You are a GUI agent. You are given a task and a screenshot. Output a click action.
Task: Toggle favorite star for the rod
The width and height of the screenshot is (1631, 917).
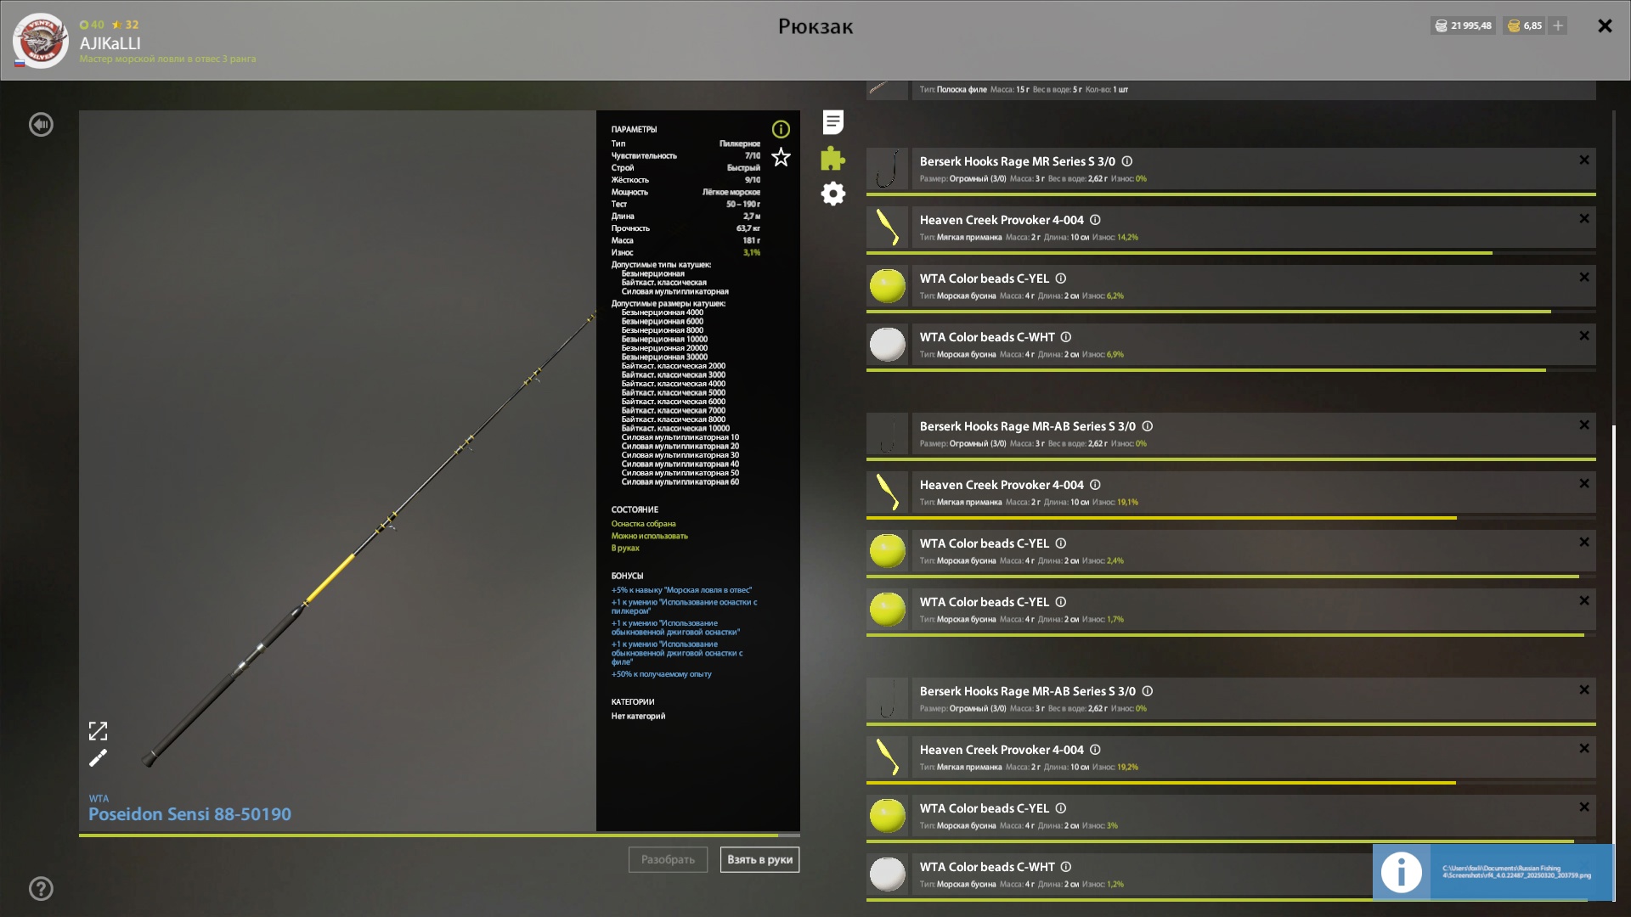[x=781, y=157]
